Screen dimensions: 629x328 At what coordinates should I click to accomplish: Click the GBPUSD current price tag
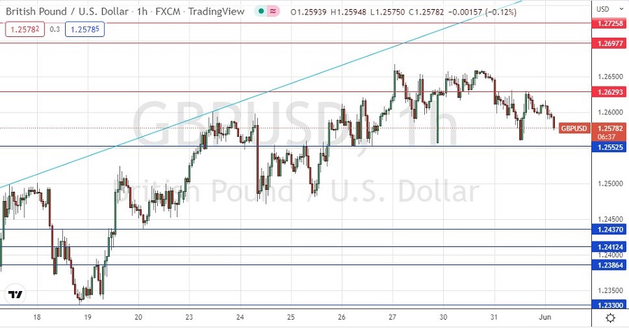(575, 128)
